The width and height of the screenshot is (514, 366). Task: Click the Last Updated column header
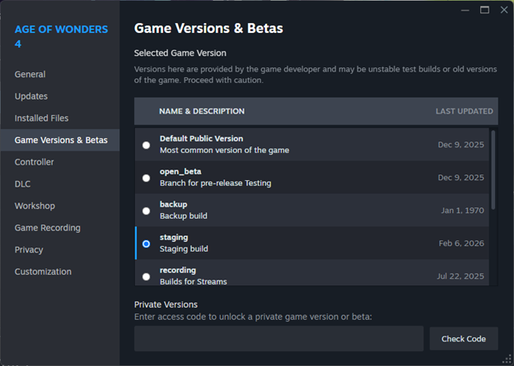[x=464, y=111]
